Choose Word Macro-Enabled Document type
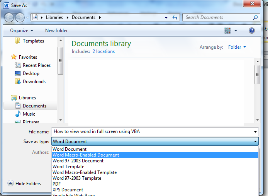 (155, 155)
